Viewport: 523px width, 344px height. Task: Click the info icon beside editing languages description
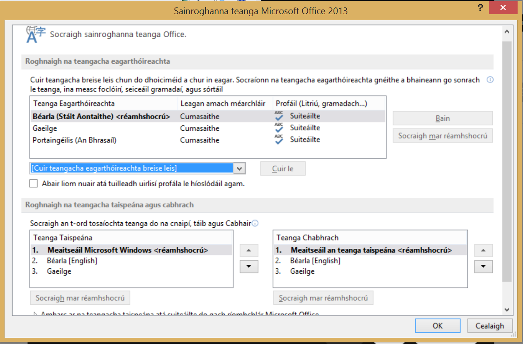(490, 80)
